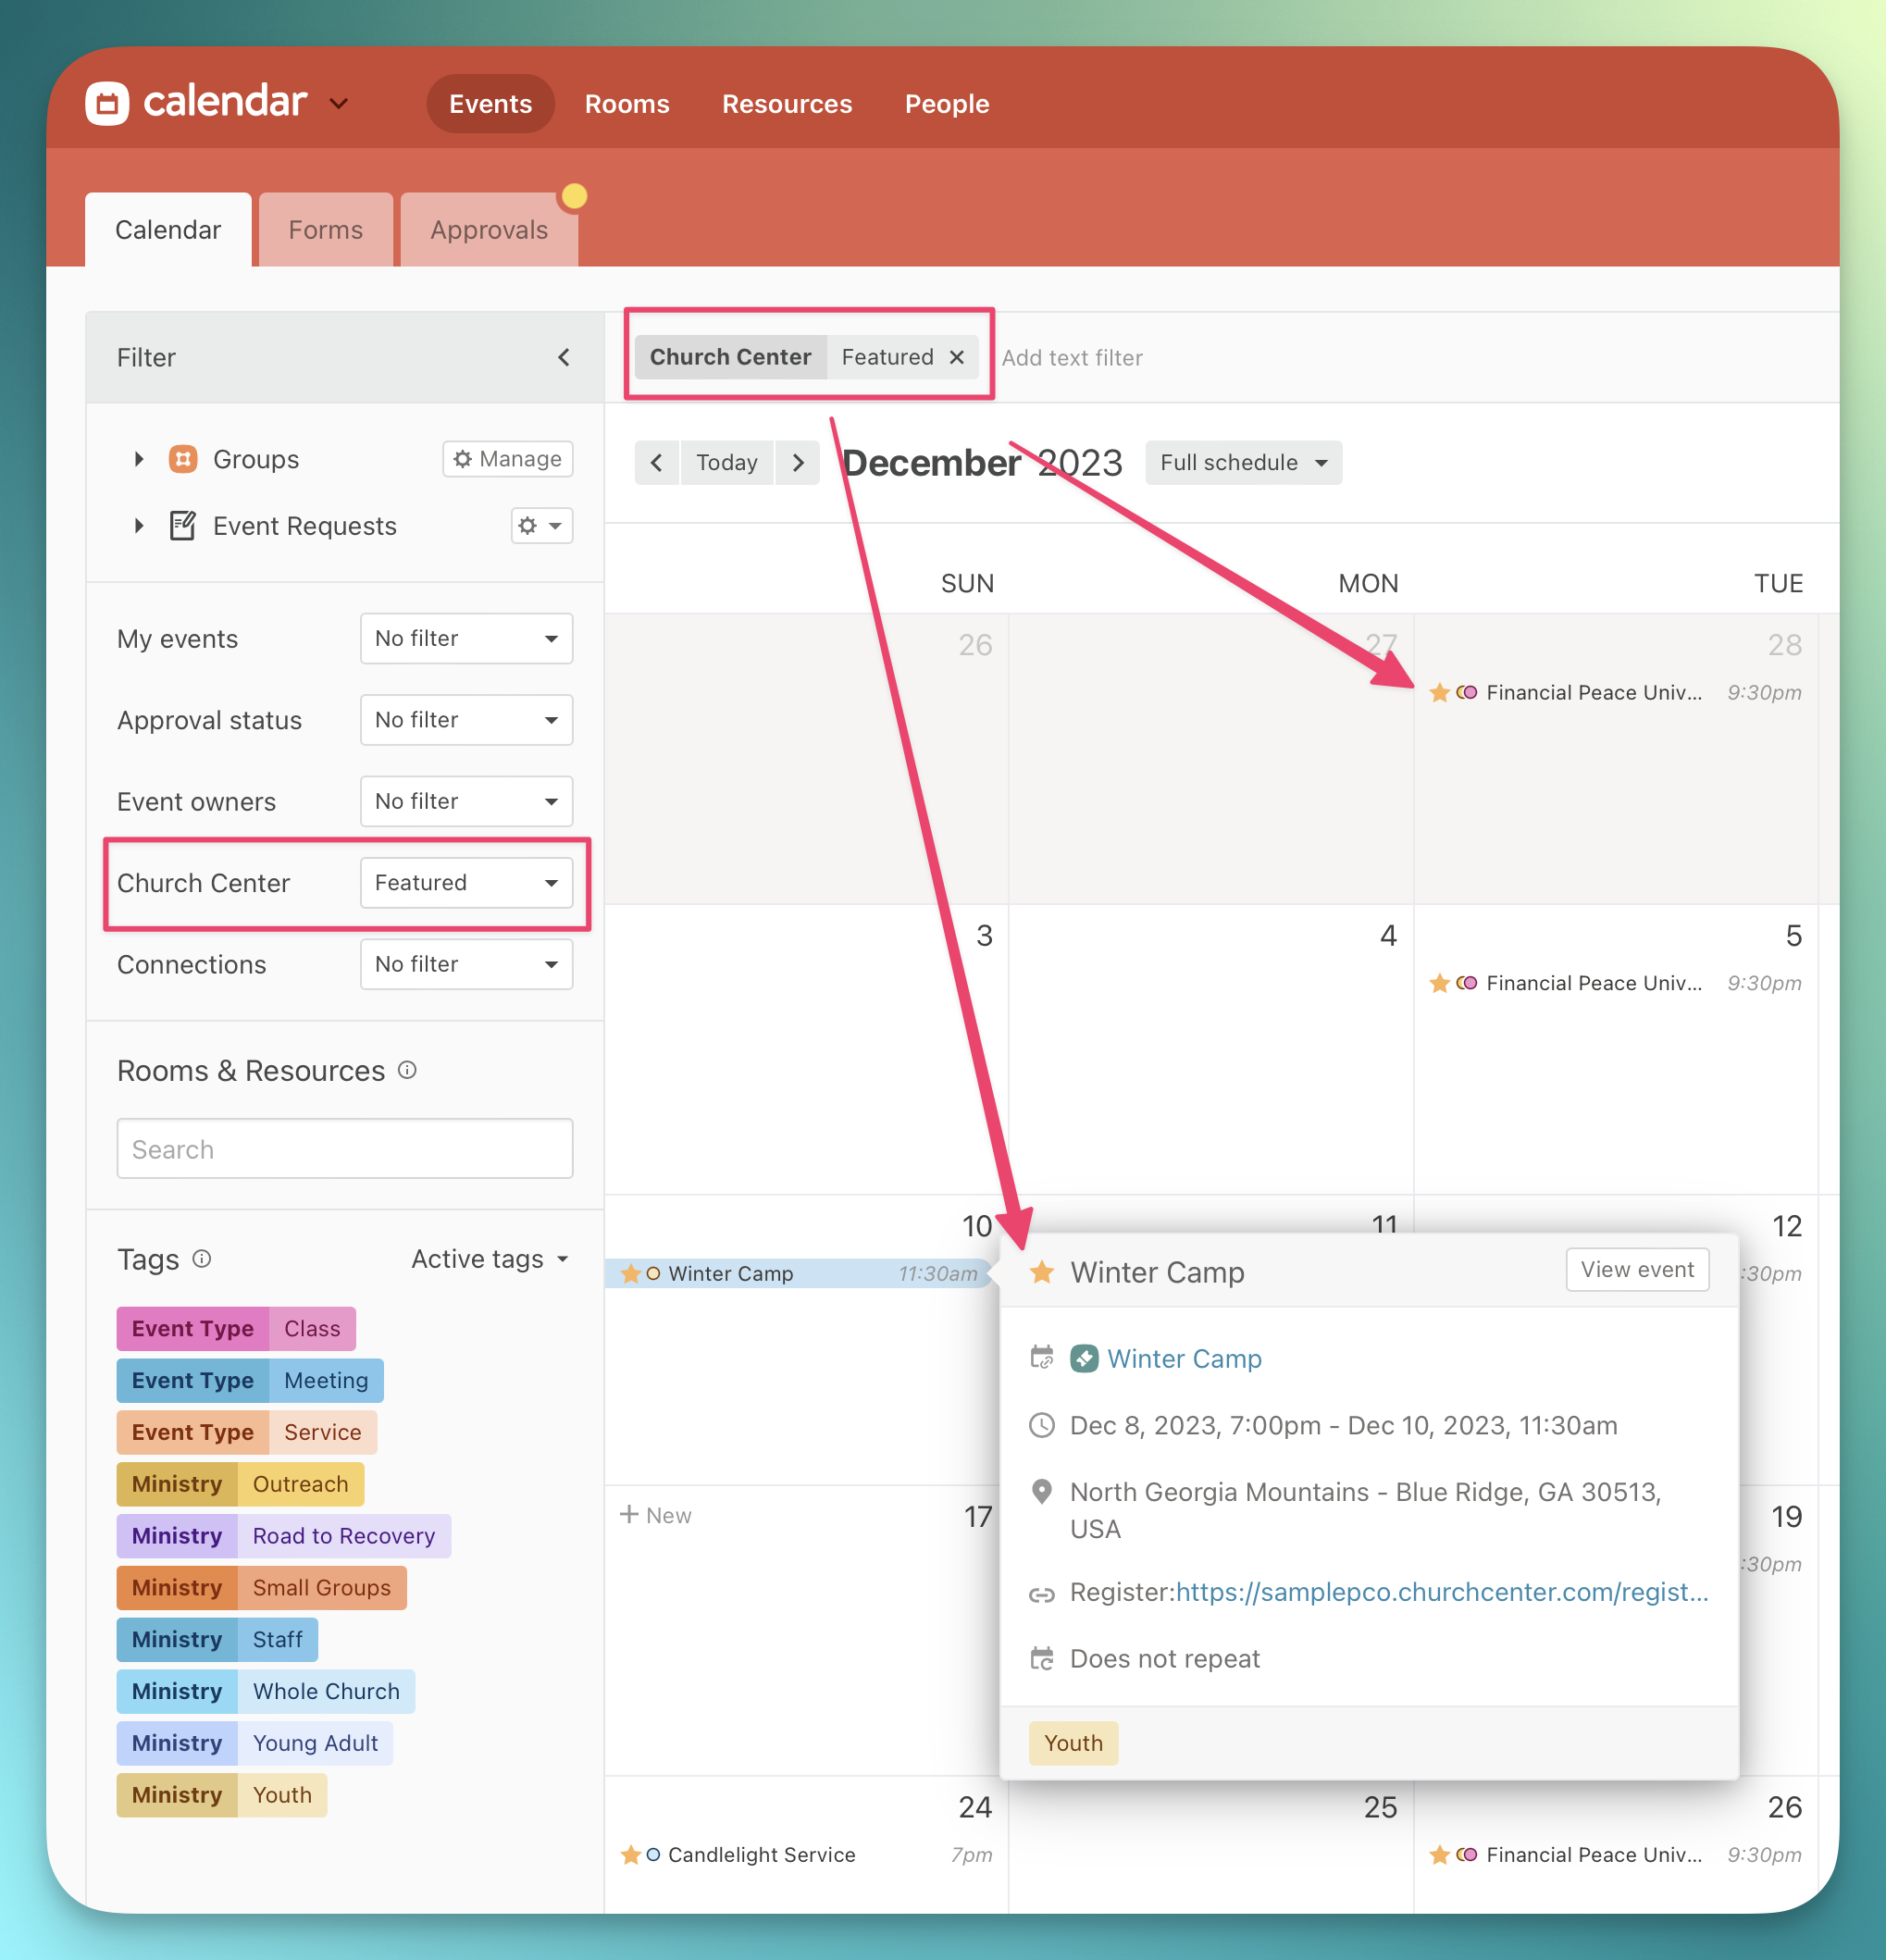Viewport: 1886px width, 1960px height.
Task: Open the Rooms menu item
Action: click(x=626, y=104)
